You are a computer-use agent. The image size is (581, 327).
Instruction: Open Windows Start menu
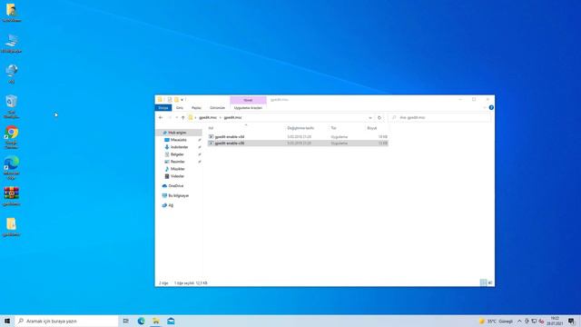coord(7,321)
